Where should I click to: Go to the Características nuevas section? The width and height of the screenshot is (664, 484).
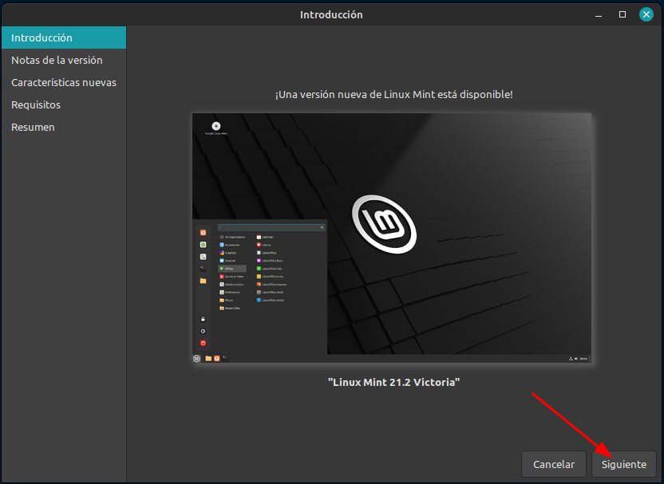[64, 82]
